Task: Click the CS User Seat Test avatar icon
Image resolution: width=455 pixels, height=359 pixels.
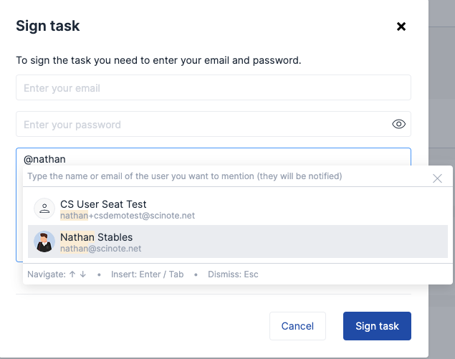Action: 44,209
